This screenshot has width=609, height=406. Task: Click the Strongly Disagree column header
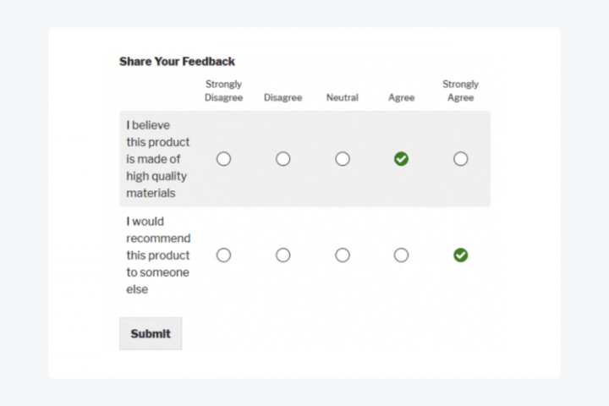click(x=223, y=91)
